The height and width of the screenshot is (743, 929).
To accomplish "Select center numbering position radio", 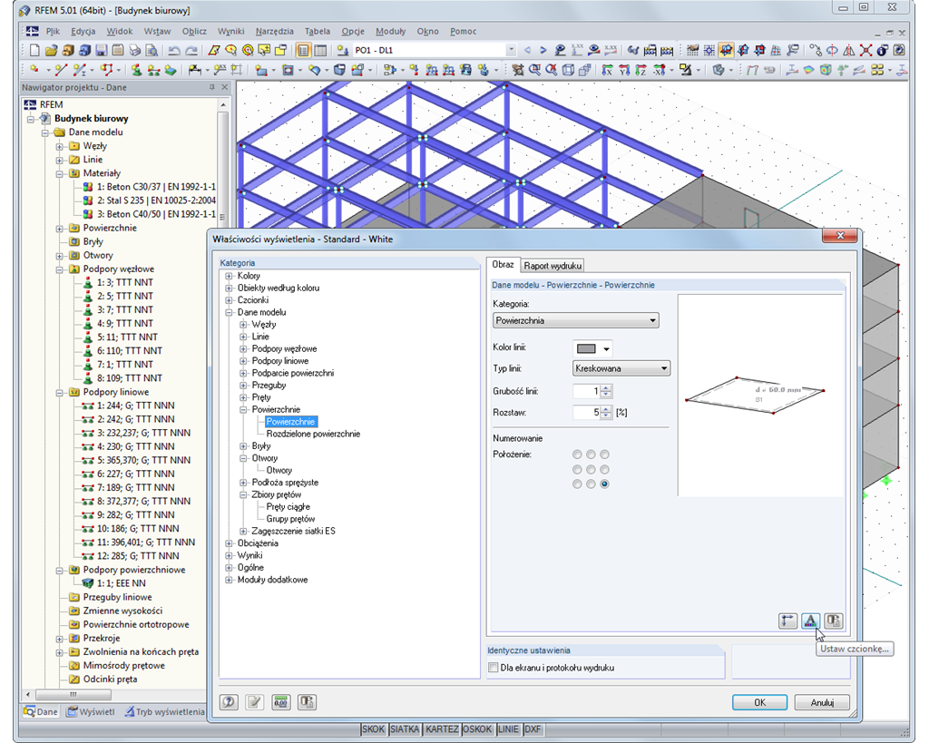I will click(591, 469).
